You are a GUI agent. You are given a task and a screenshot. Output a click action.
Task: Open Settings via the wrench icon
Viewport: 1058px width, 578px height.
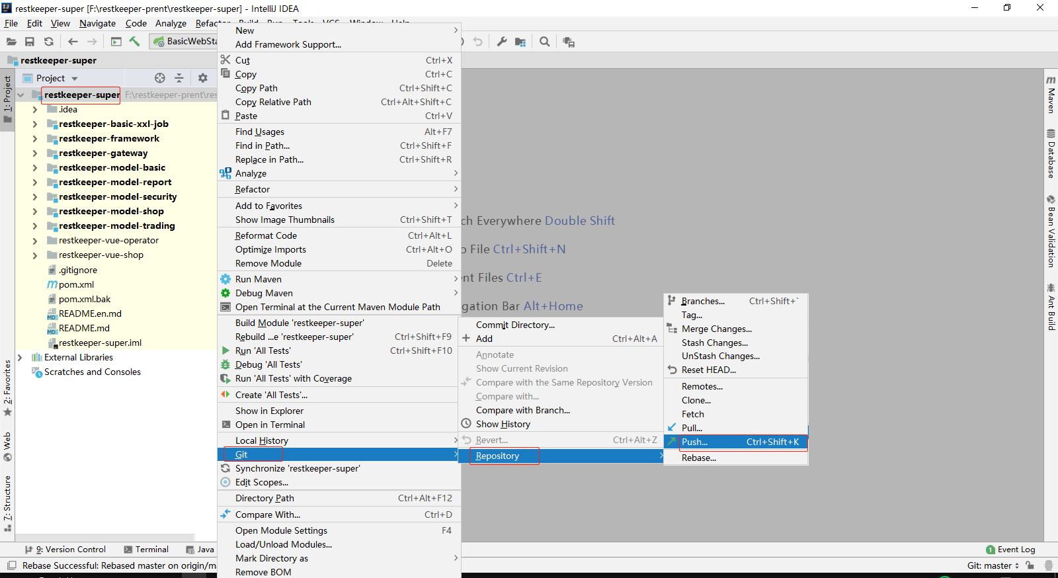[x=502, y=42]
